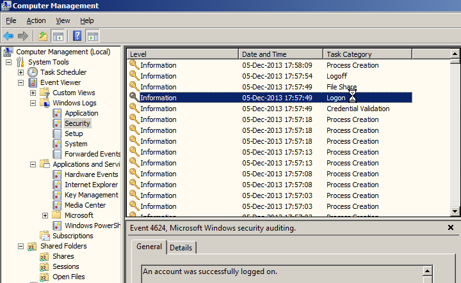Sort by the Task Category column header
461x283 pixels.
368,54
